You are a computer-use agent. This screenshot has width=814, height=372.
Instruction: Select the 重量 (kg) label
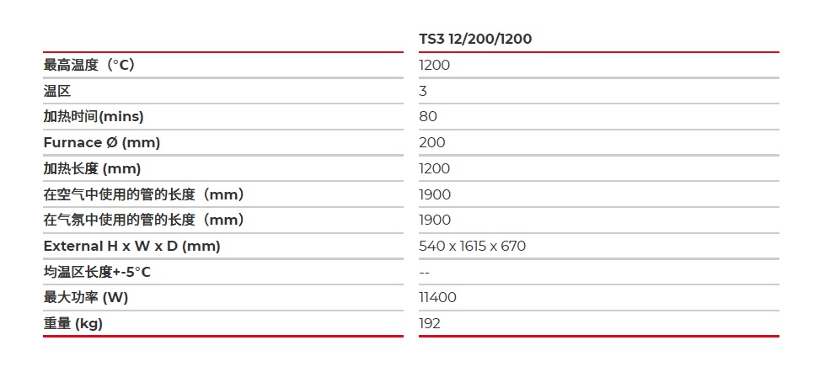click(x=73, y=324)
